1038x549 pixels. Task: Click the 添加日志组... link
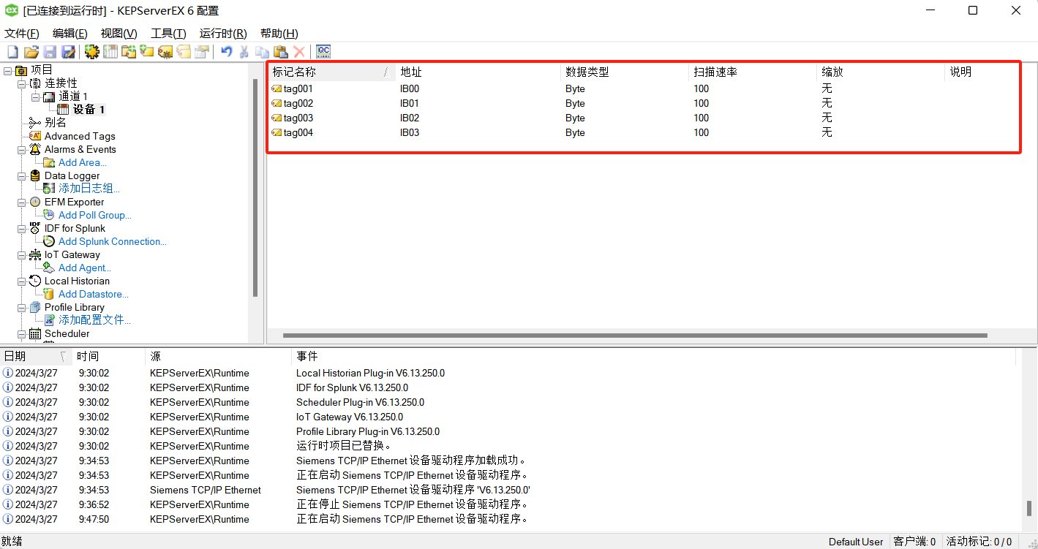[89, 189]
